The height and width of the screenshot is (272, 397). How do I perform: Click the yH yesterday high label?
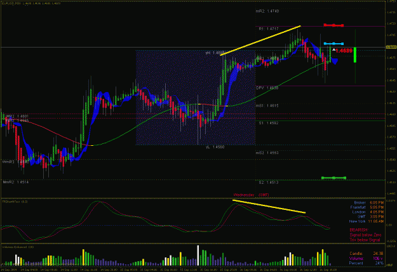(215, 53)
